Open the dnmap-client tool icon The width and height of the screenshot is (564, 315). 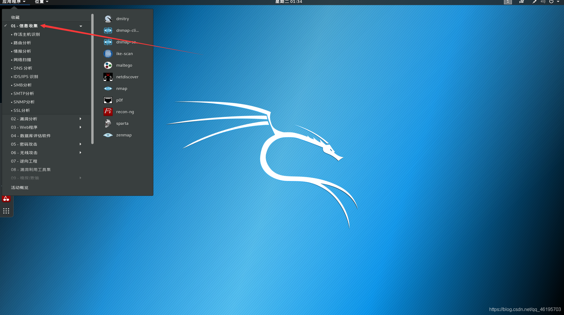coord(108,30)
